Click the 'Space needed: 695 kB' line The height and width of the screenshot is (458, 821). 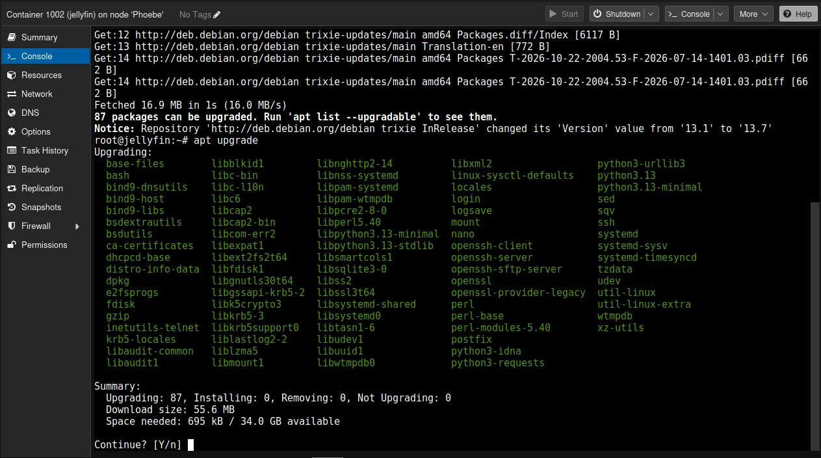point(223,421)
